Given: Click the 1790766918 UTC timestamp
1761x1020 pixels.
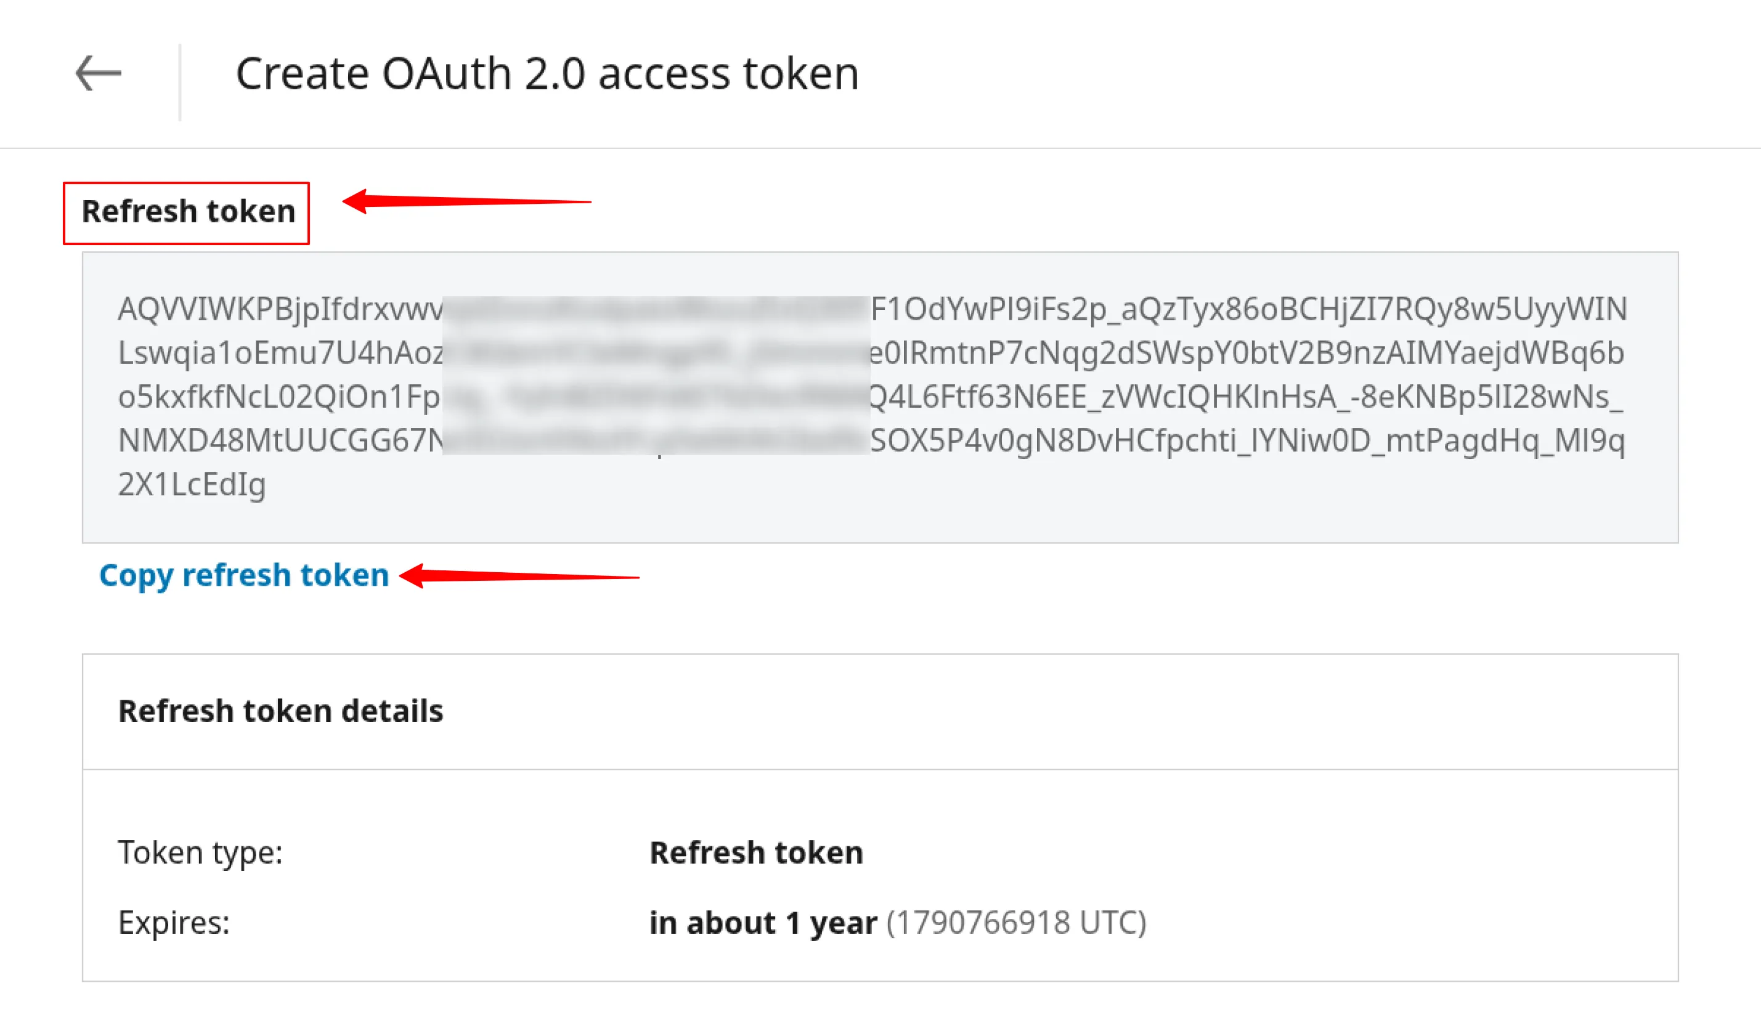Looking at the screenshot, I should (x=1015, y=922).
